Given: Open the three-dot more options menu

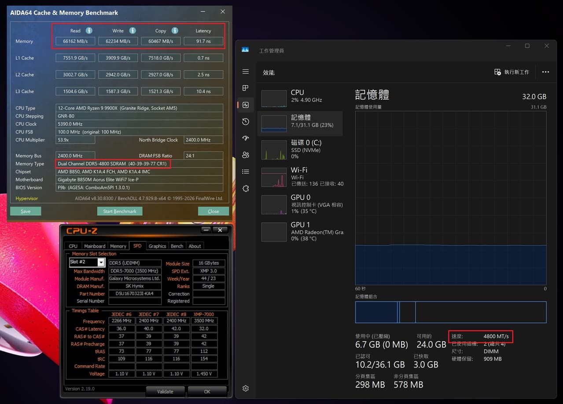Looking at the screenshot, I should (545, 72).
